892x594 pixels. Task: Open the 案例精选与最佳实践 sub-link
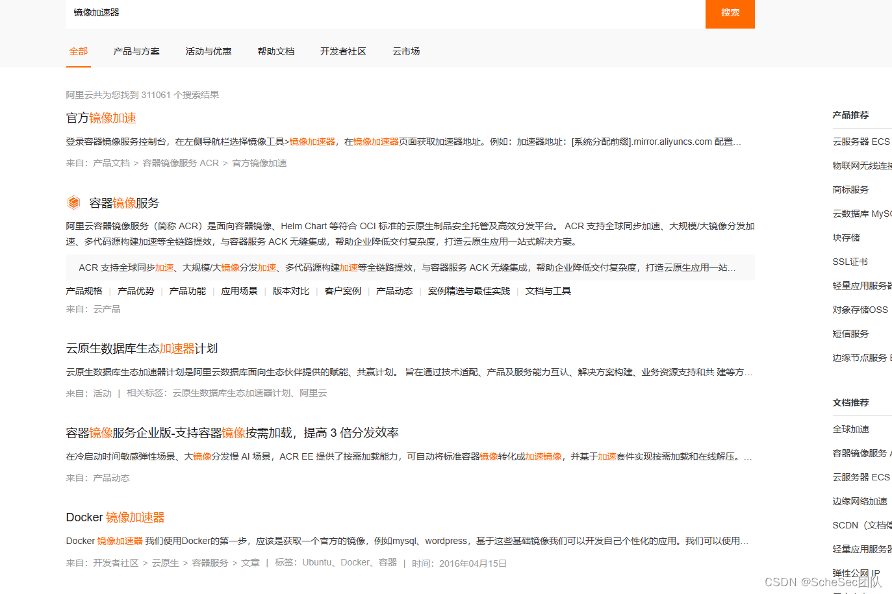(x=469, y=291)
